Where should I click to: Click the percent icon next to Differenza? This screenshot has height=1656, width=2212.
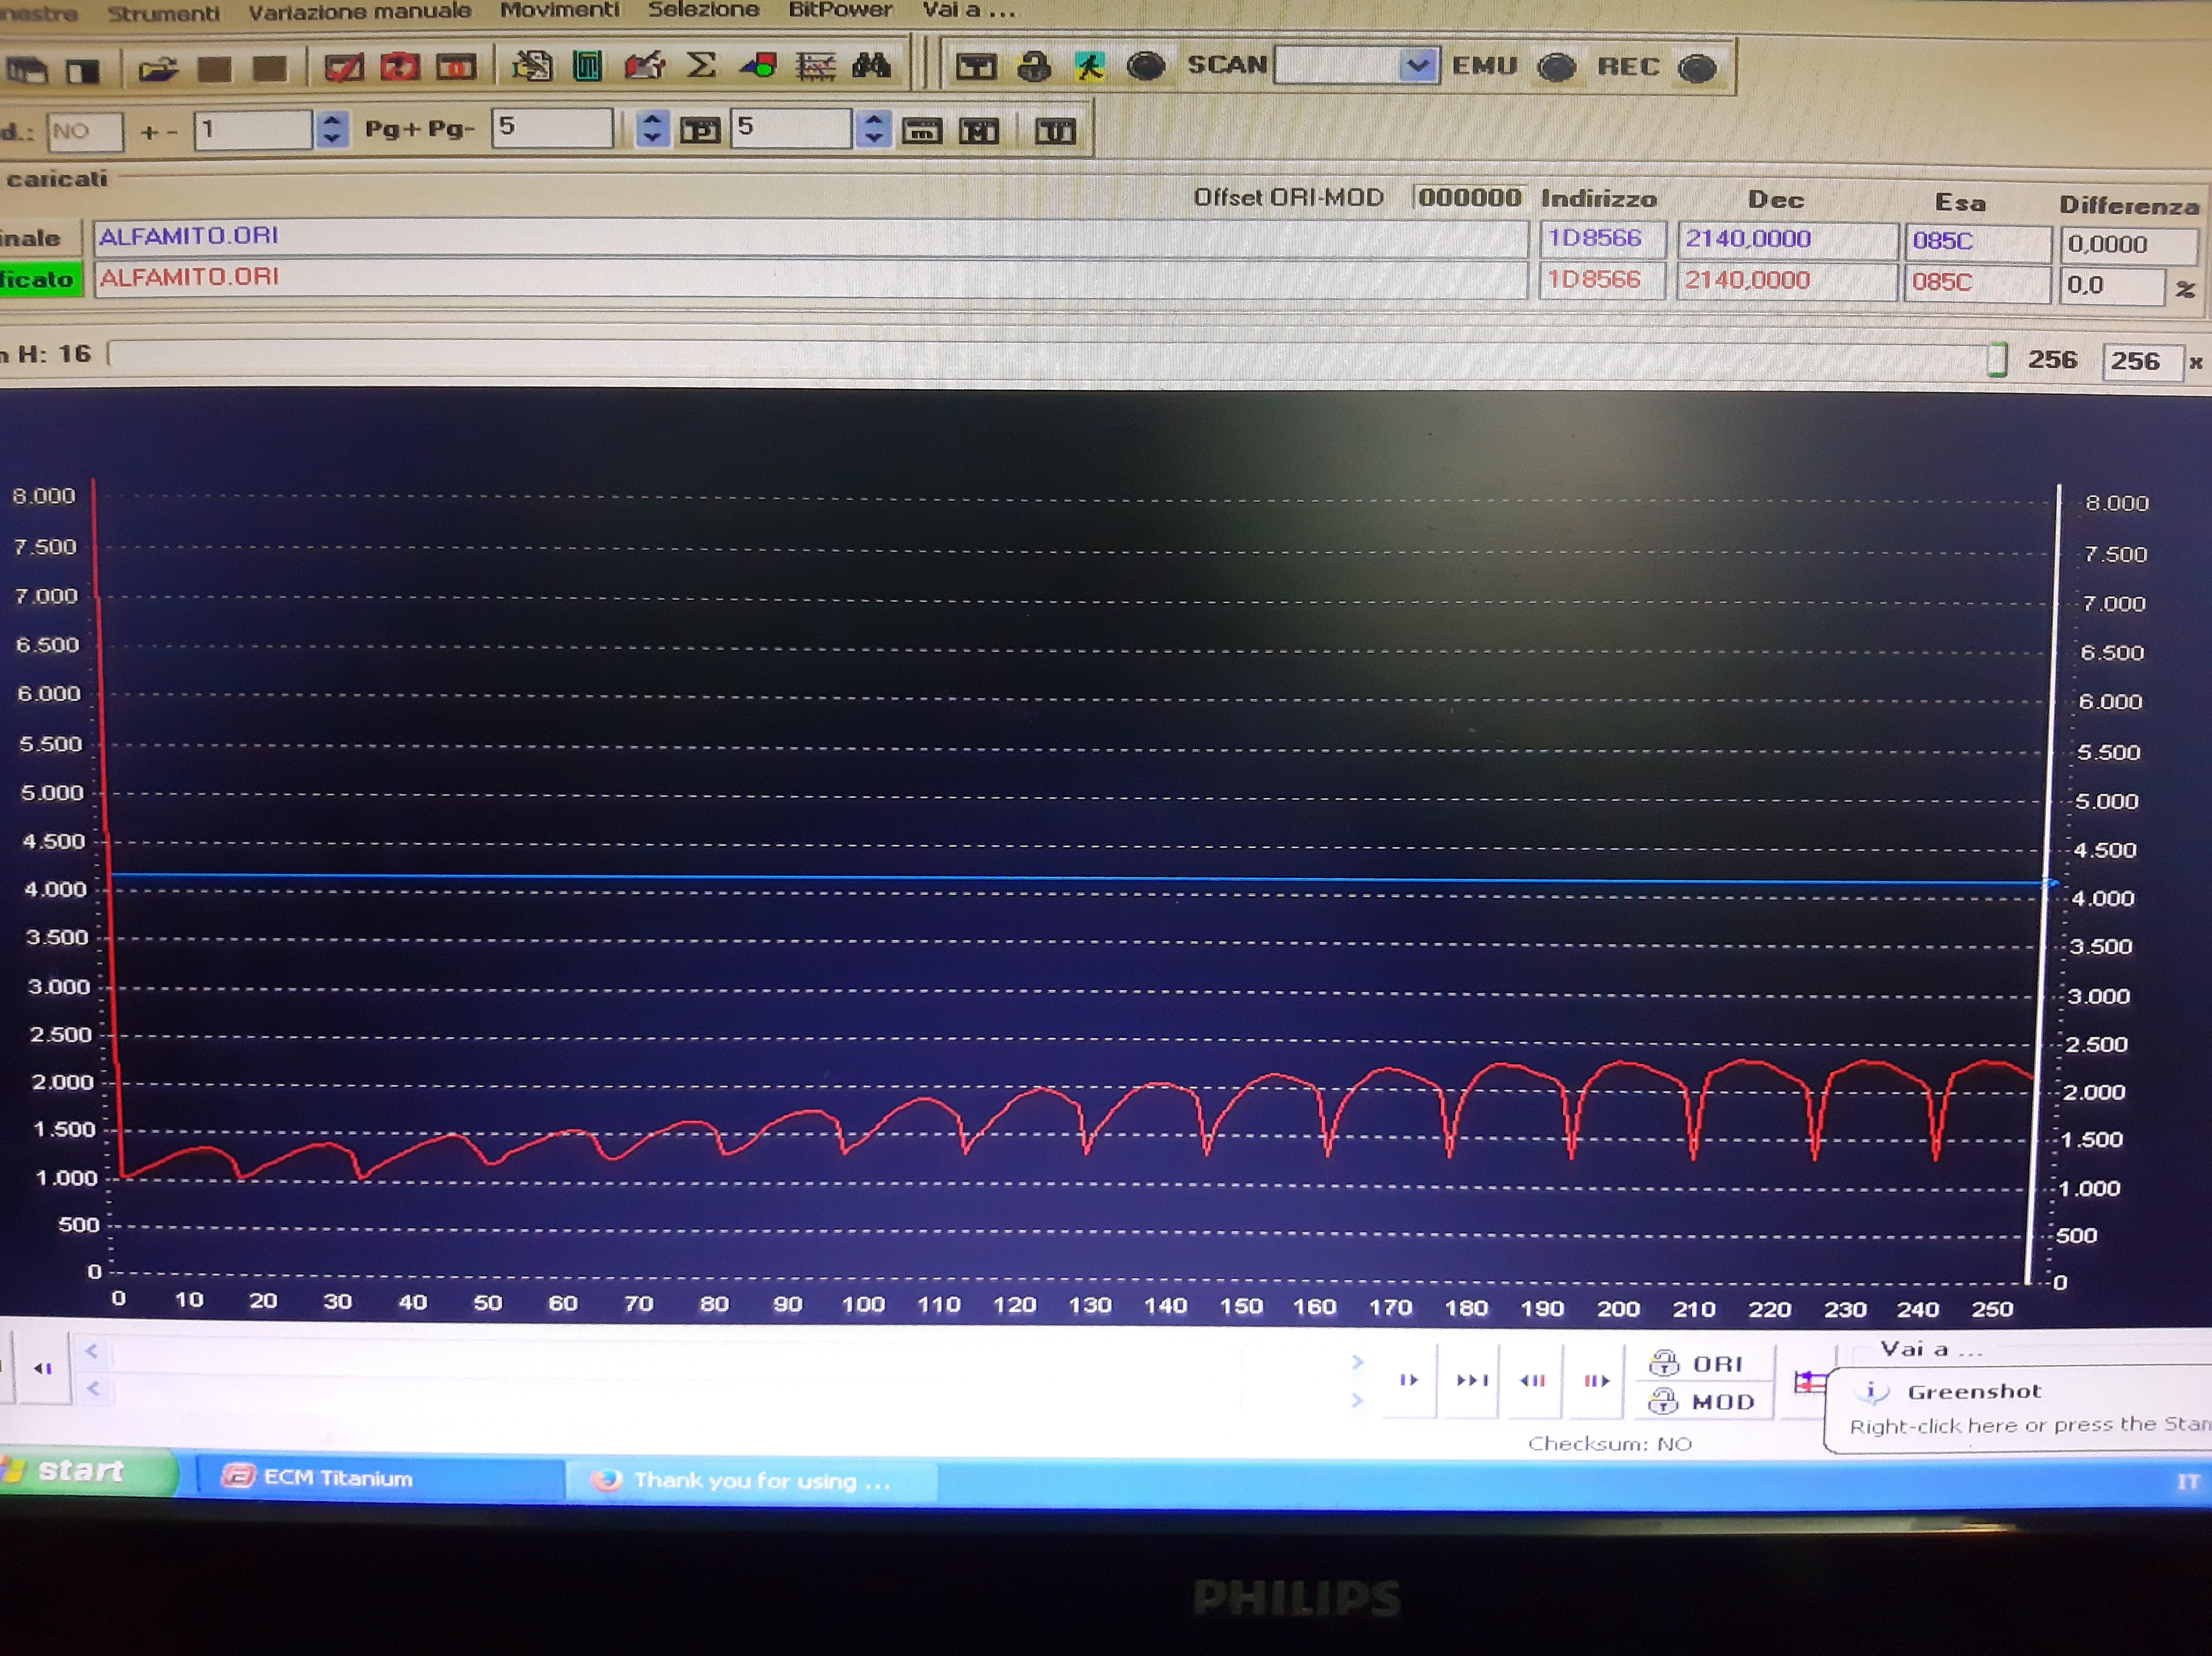tap(2186, 289)
